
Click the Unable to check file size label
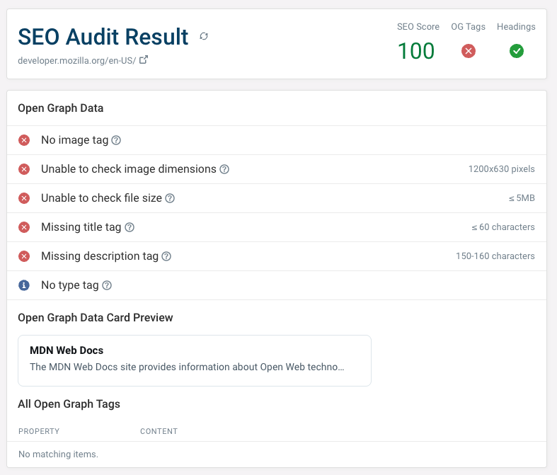102,198
